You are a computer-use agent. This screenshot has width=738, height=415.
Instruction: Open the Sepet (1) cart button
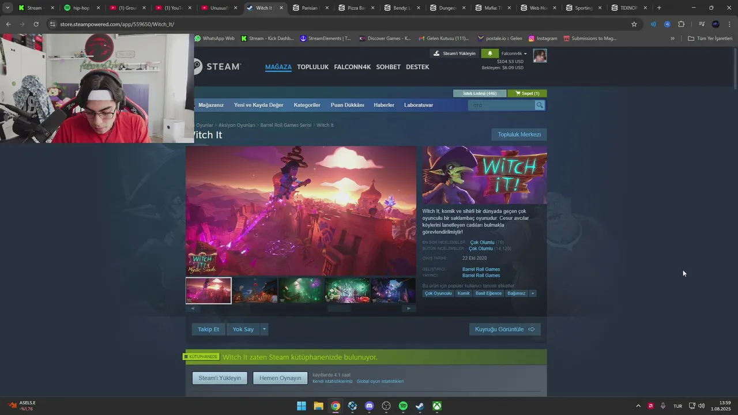pos(527,93)
